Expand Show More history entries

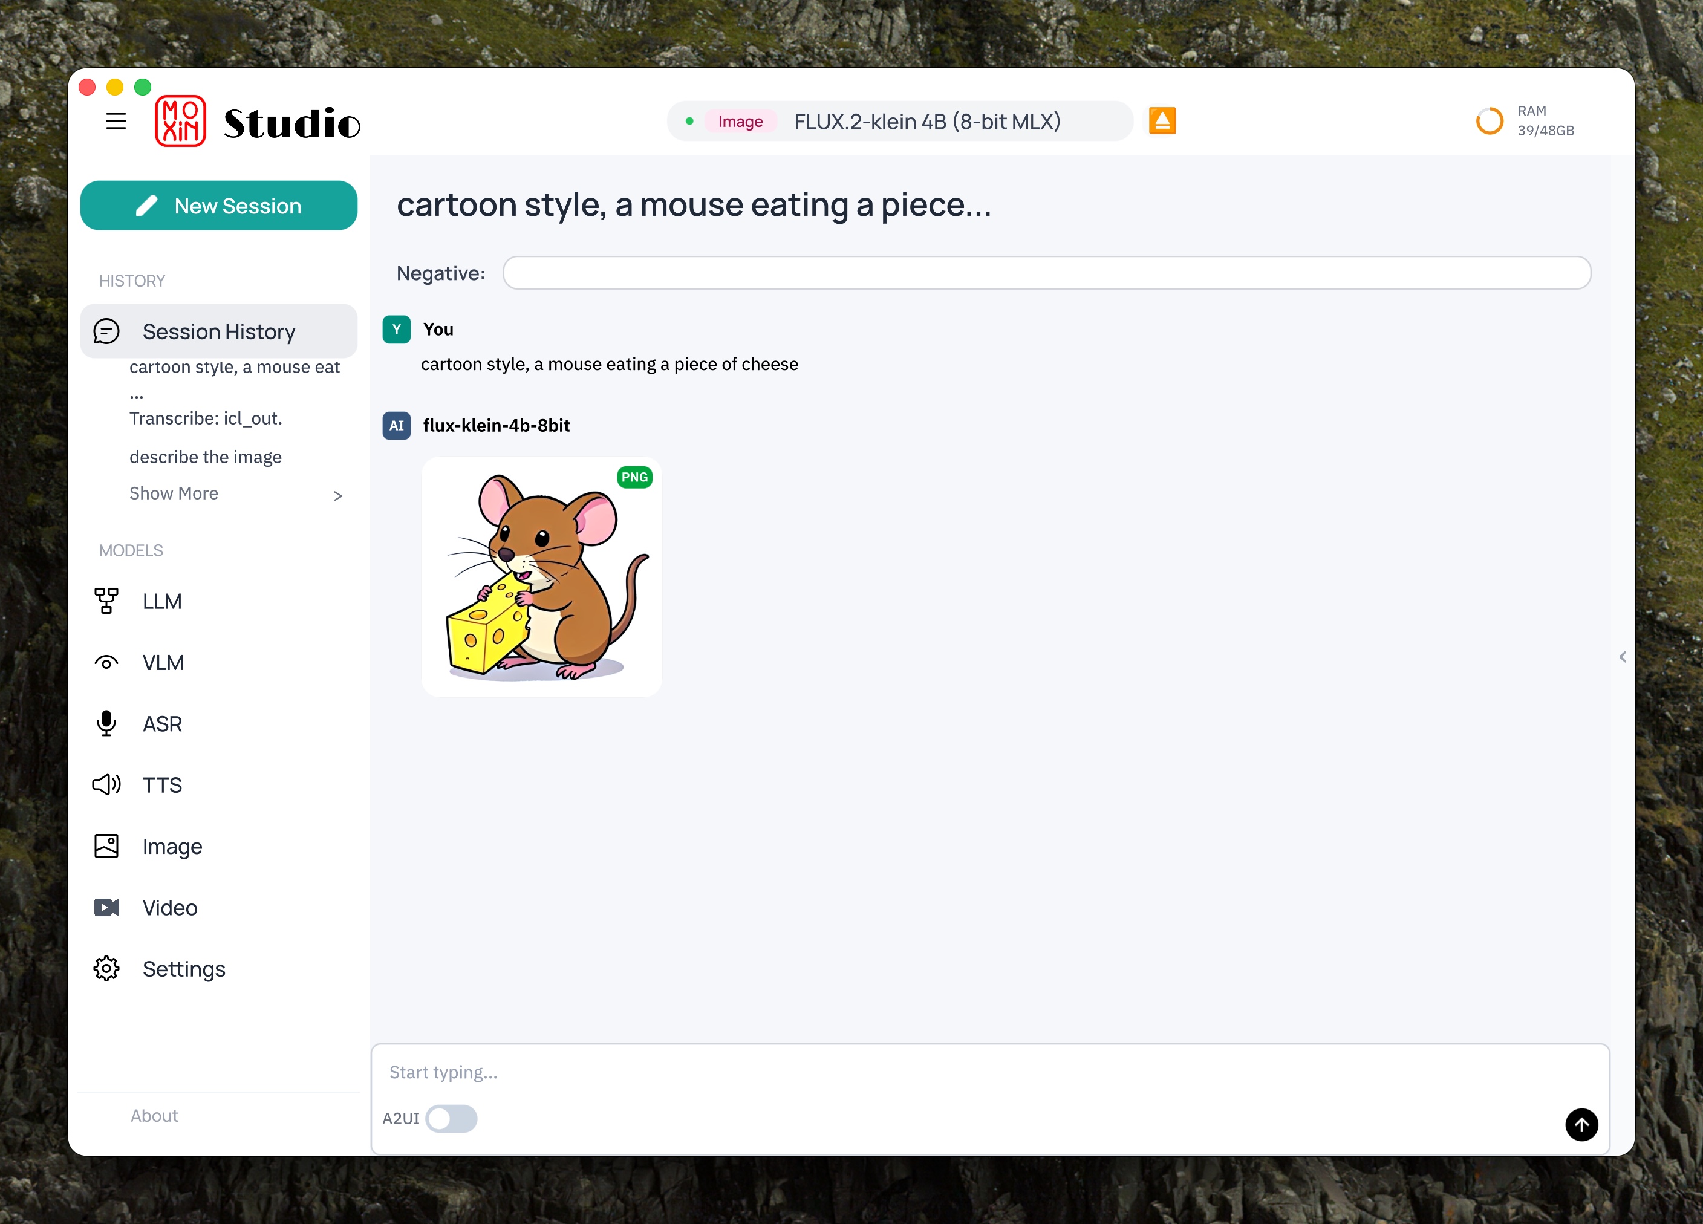[236, 493]
